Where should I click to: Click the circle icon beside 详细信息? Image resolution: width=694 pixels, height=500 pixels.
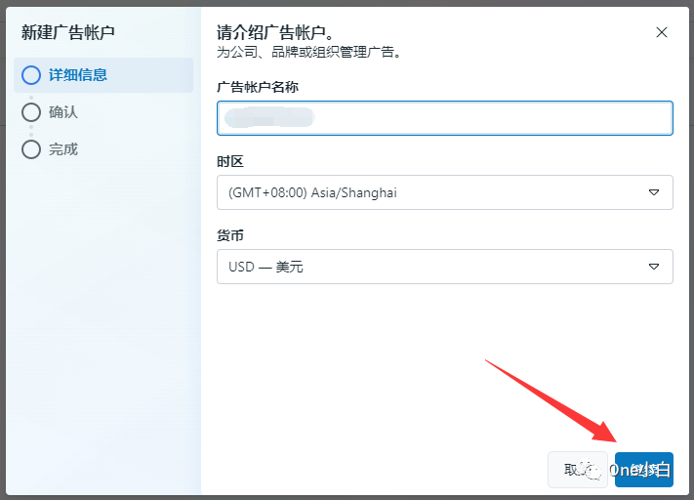[31, 75]
